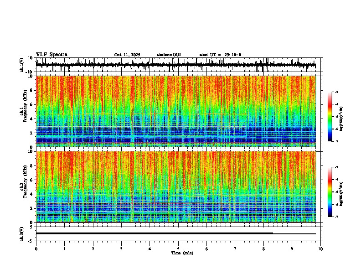Click the ch.1 PSD color bar
The width and height of the screenshot is (361, 279).
click(x=330, y=117)
